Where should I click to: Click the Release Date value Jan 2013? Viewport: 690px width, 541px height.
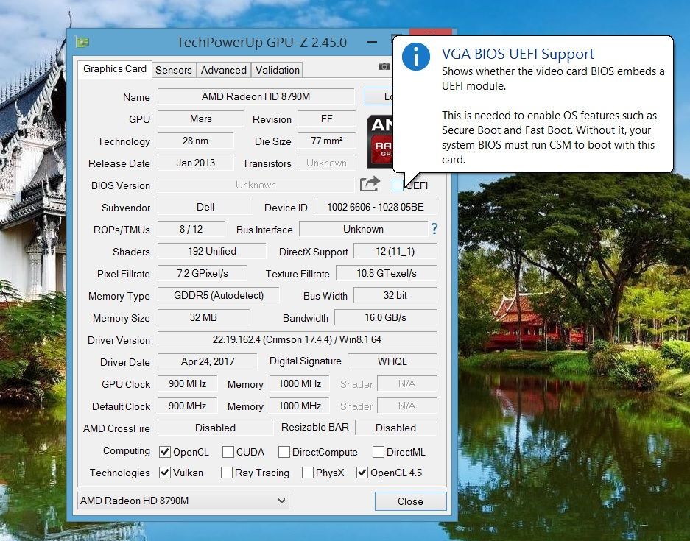(x=195, y=163)
